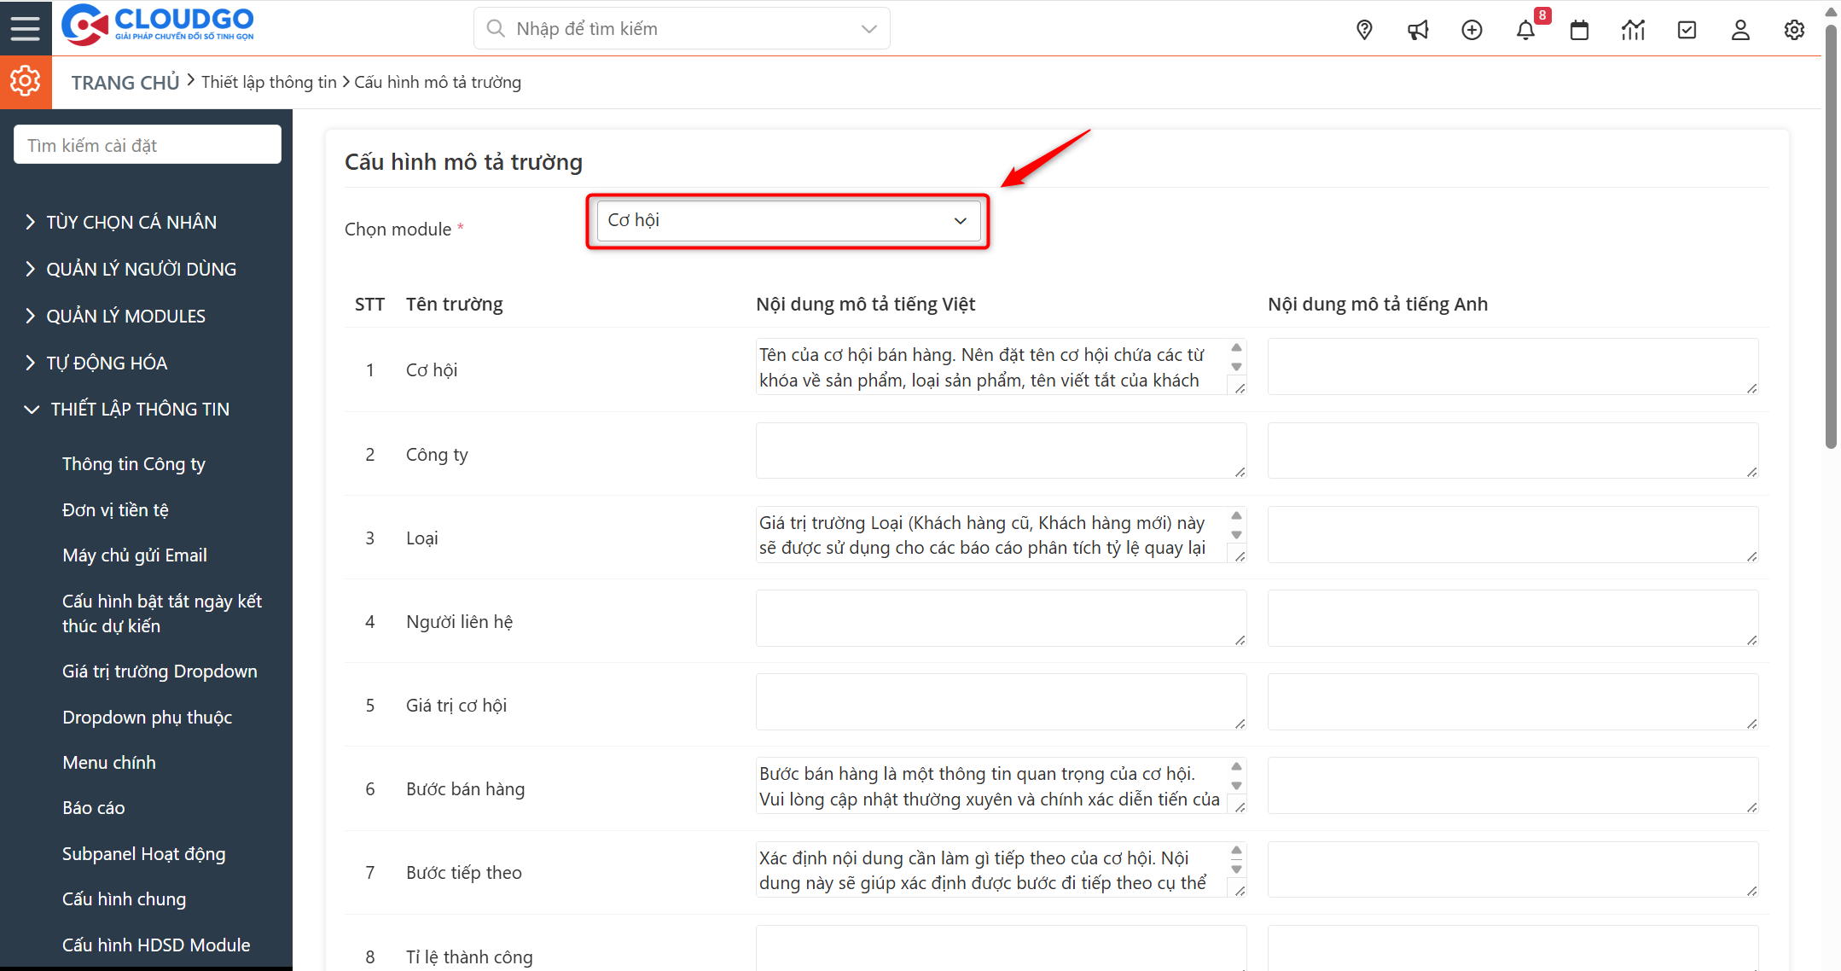Screen dimensions: 1841x971
Task: Open the Chọn module dropdown showing Cơ hội
Action: (787, 220)
